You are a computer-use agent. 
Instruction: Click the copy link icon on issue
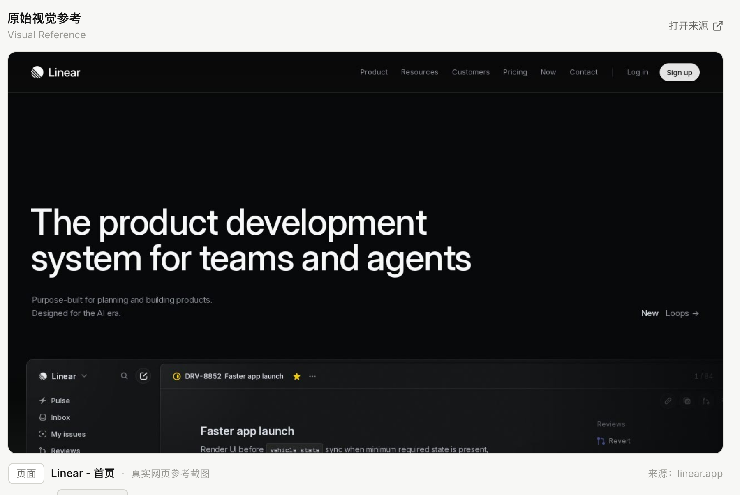[668, 401]
